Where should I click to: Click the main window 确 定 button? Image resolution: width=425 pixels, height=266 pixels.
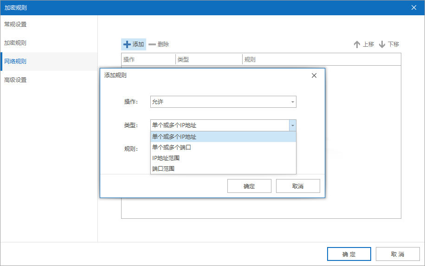(349, 254)
